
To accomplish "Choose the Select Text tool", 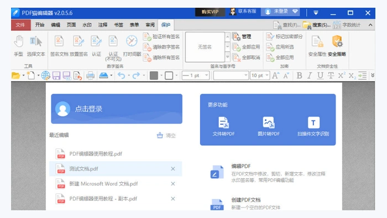I will [x=36, y=46].
